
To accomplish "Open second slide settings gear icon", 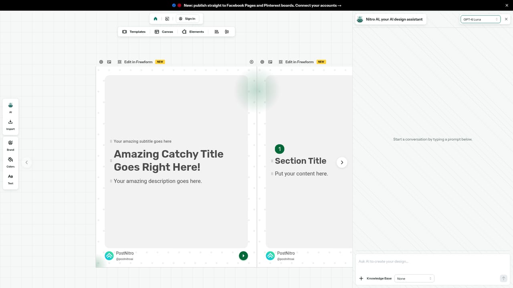I will (262, 62).
